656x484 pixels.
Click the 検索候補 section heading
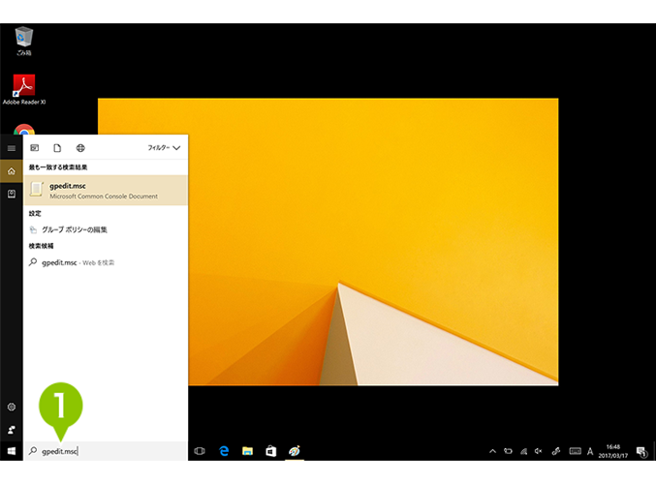[41, 246]
